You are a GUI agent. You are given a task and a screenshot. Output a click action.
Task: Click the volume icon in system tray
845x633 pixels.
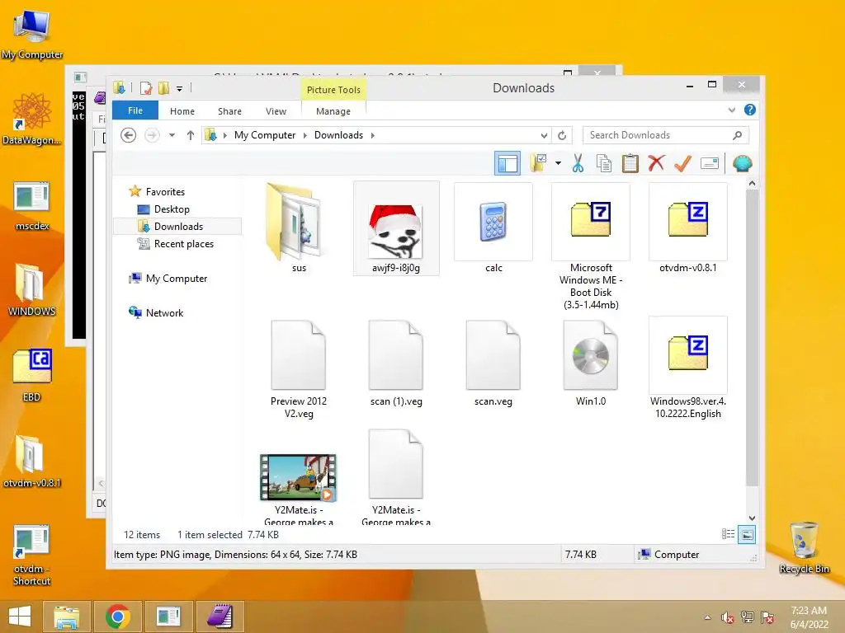pyautogui.click(x=727, y=617)
